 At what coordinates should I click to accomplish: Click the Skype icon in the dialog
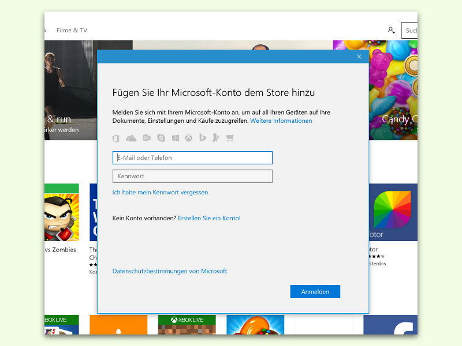(x=161, y=138)
